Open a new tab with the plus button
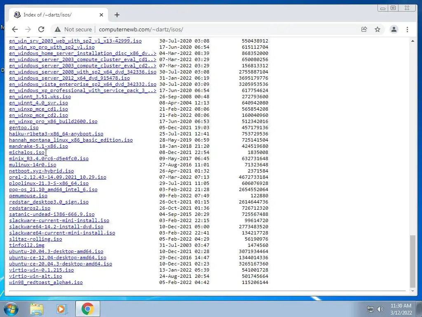 [117, 15]
